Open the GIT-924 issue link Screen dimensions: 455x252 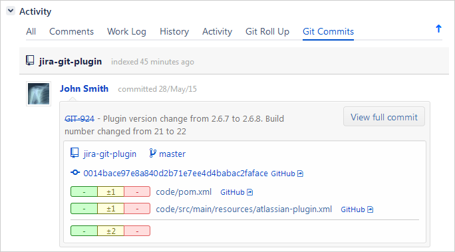point(80,119)
